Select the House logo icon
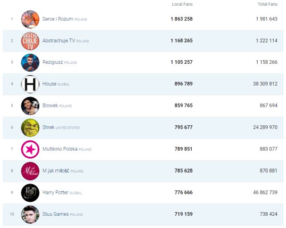 pyautogui.click(x=30, y=84)
